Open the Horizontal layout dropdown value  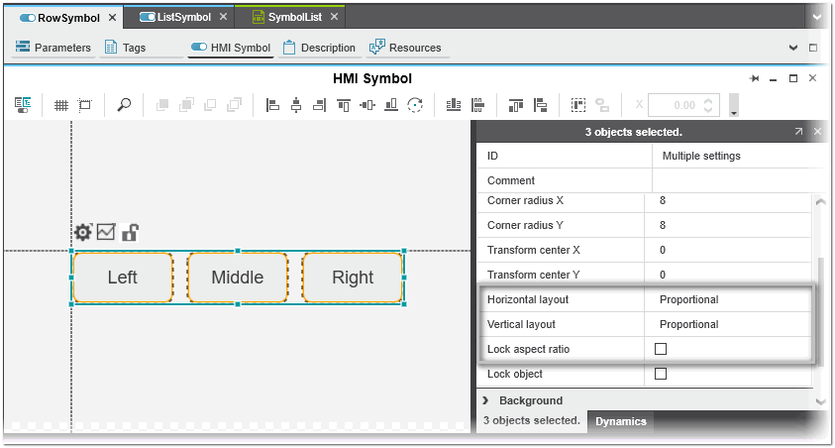pos(731,299)
